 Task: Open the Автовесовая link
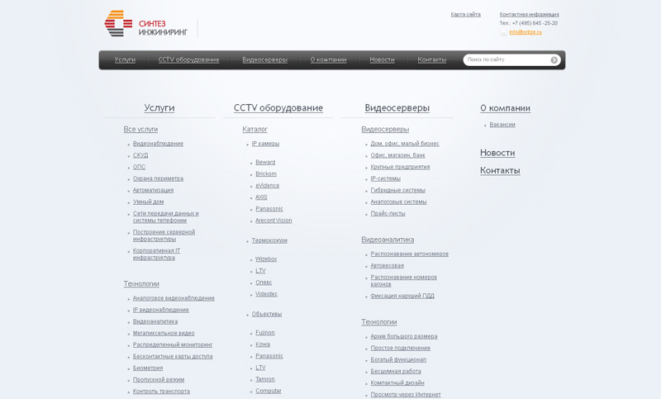point(387,266)
